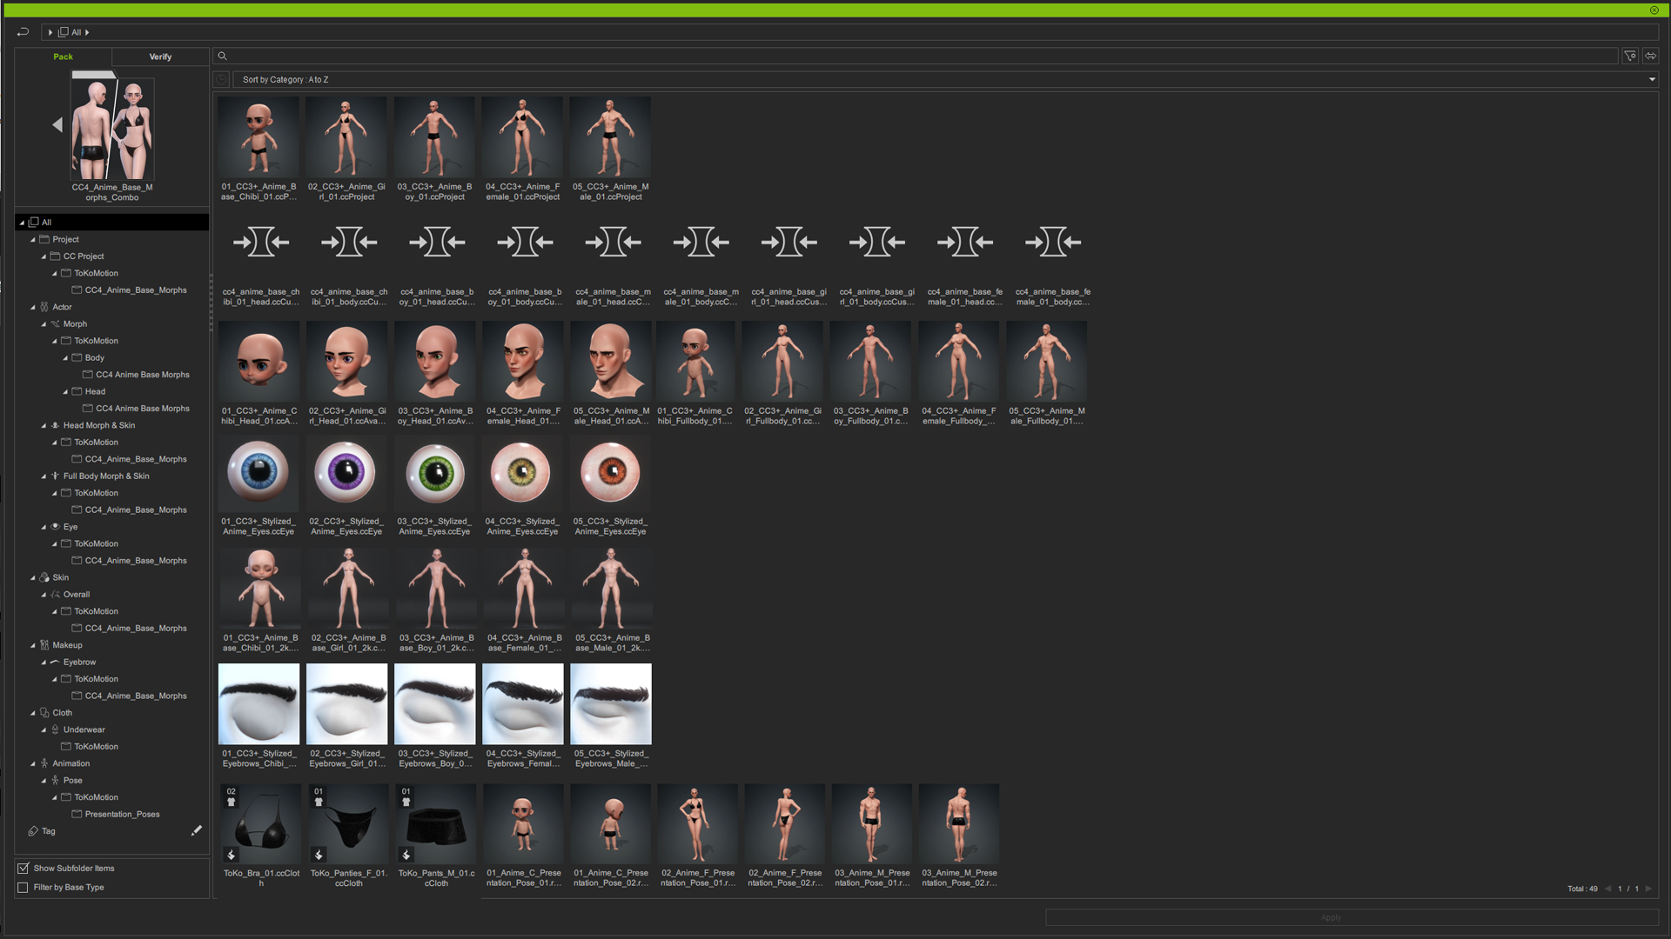1671x939 pixels.
Task: Collapse the Actor tree node
Action: tap(33, 307)
